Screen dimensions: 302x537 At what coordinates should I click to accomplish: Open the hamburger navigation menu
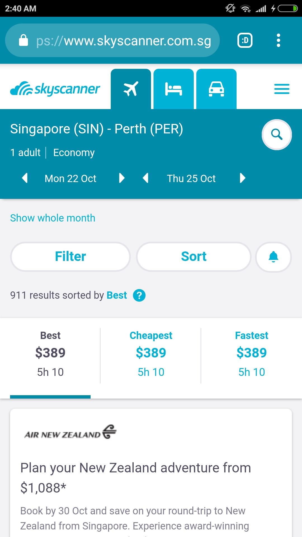[282, 89]
